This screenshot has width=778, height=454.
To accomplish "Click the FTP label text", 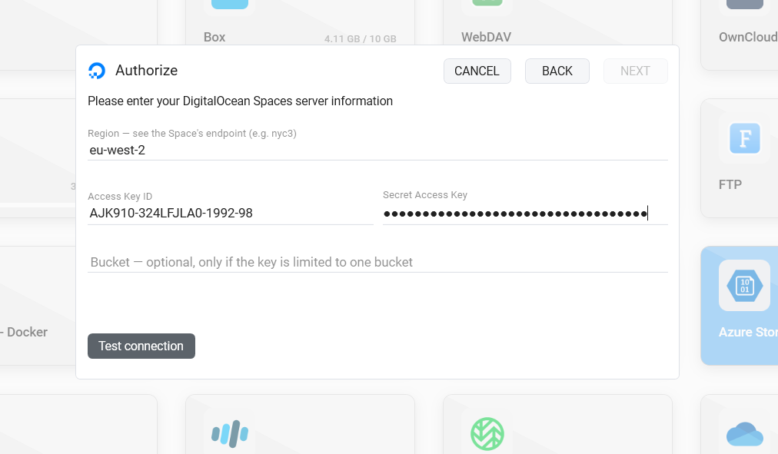I will (730, 185).
